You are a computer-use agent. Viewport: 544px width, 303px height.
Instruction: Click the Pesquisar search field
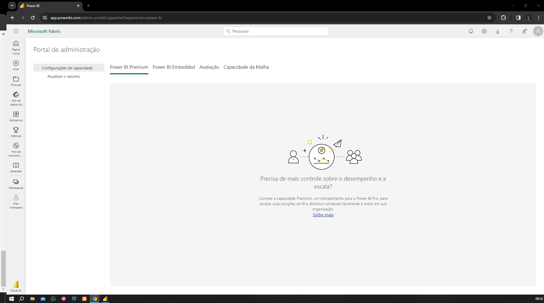(276, 31)
